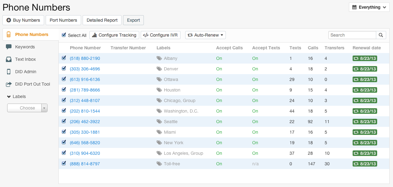Click the Buy Numbers button
The image size is (393, 187).
tap(23, 20)
